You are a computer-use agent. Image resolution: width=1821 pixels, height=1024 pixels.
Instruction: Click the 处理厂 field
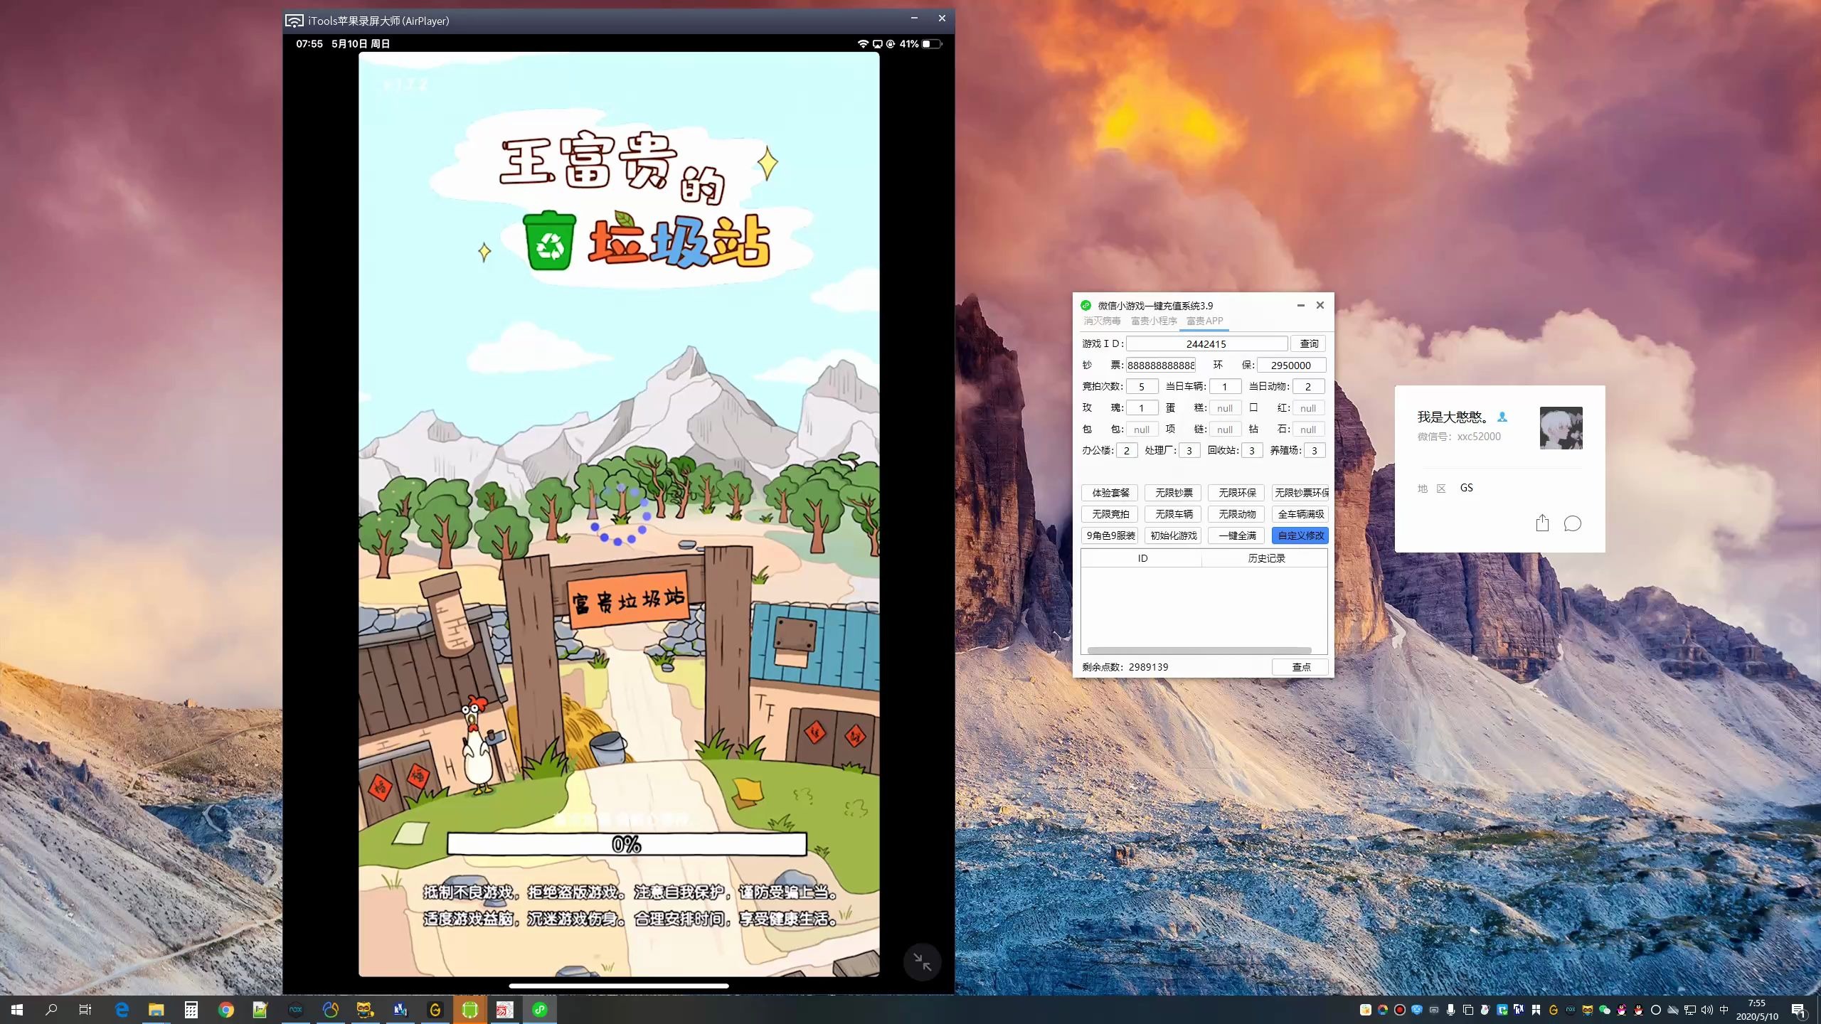point(1189,451)
